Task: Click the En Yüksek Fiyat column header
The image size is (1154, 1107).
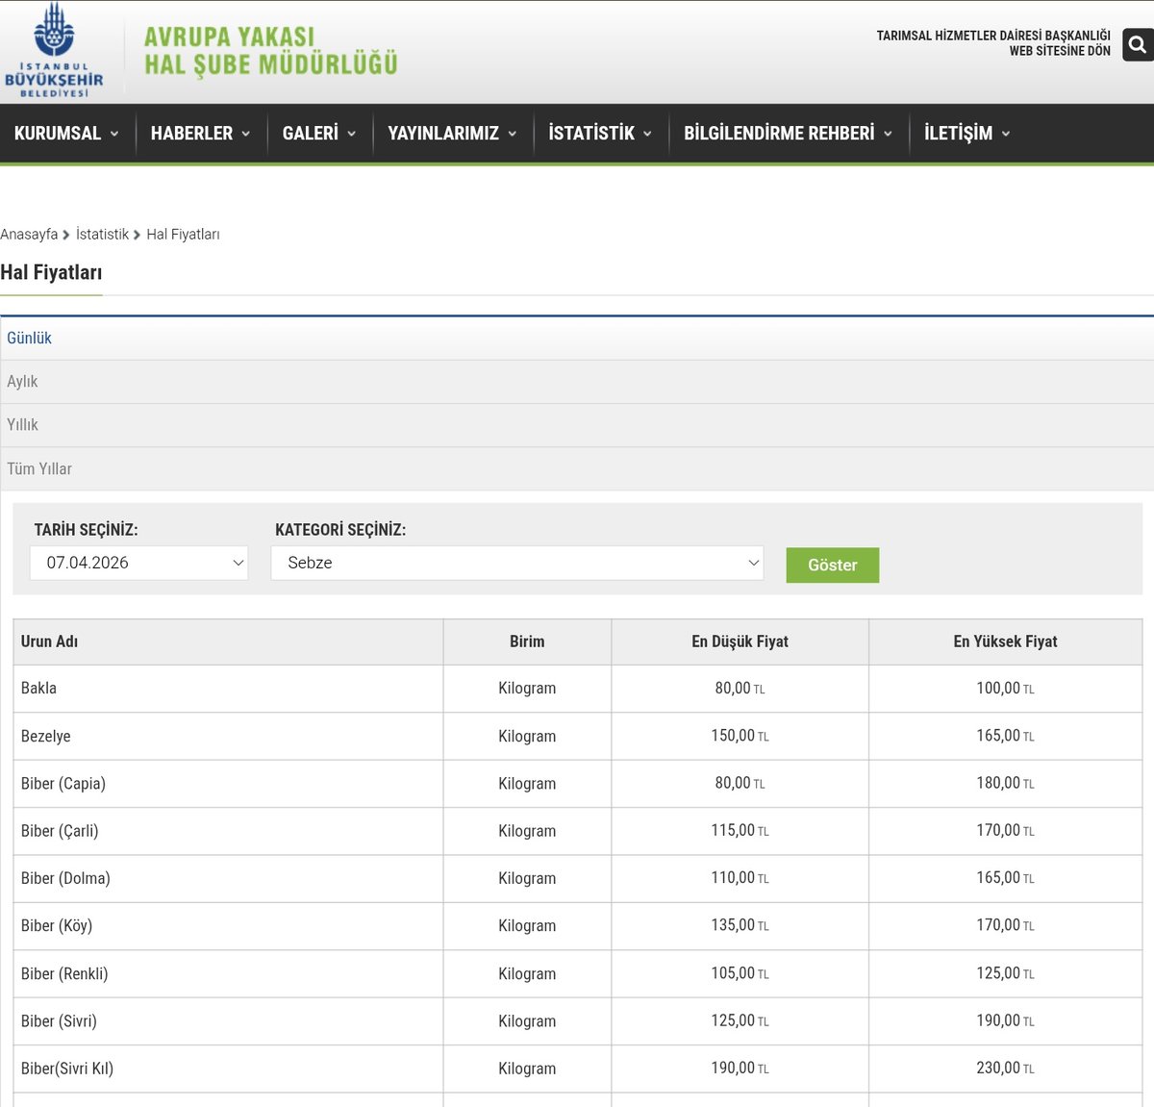Action: click(1005, 642)
